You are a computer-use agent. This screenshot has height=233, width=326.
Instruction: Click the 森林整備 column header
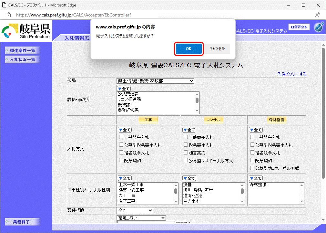point(277,120)
